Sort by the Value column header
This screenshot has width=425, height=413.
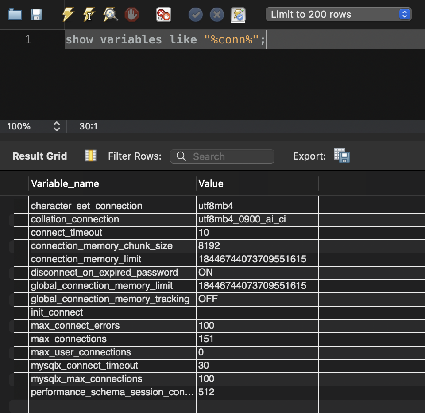[x=211, y=183]
